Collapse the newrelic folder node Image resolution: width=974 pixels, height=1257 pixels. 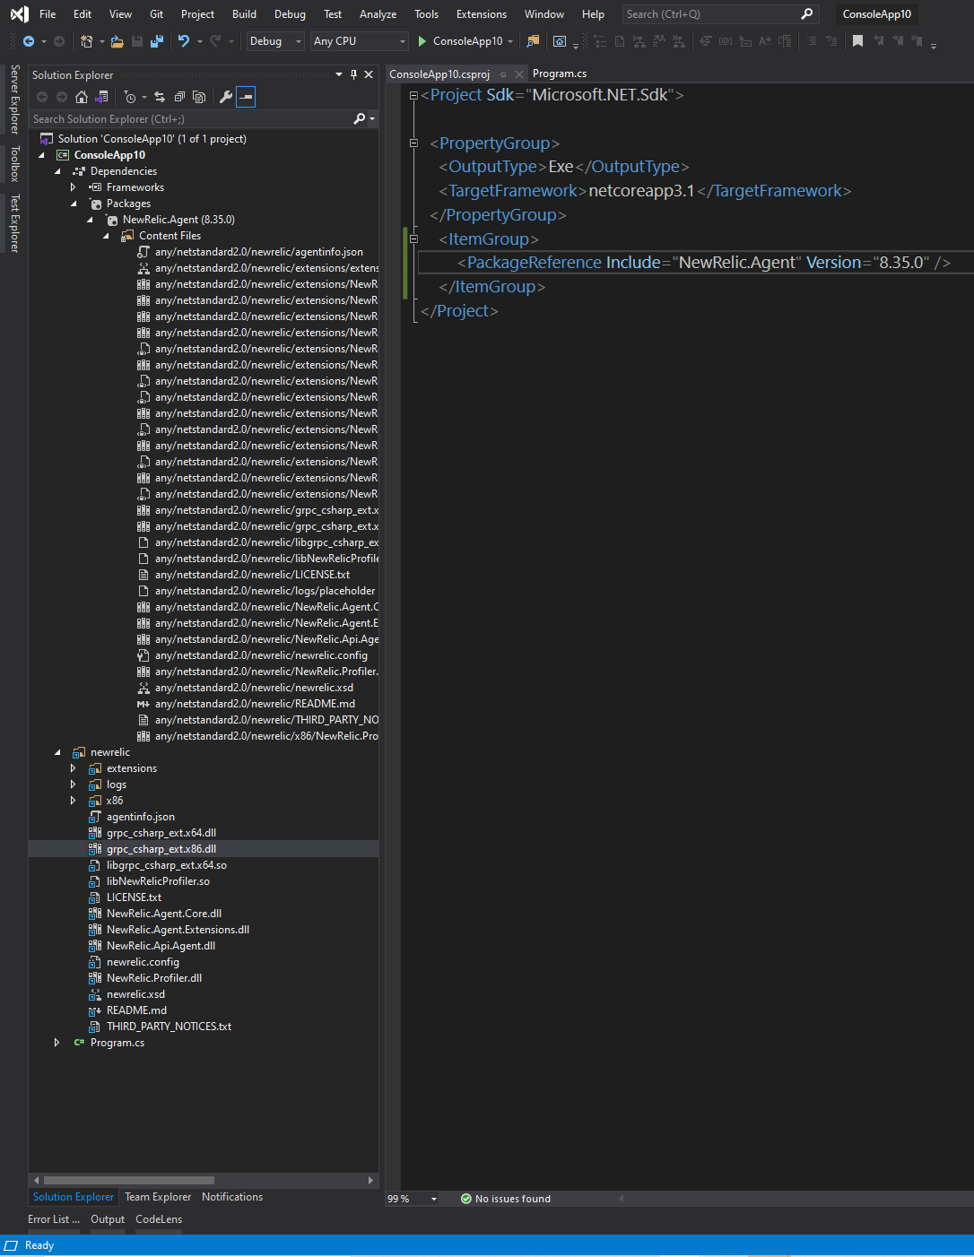coord(57,752)
